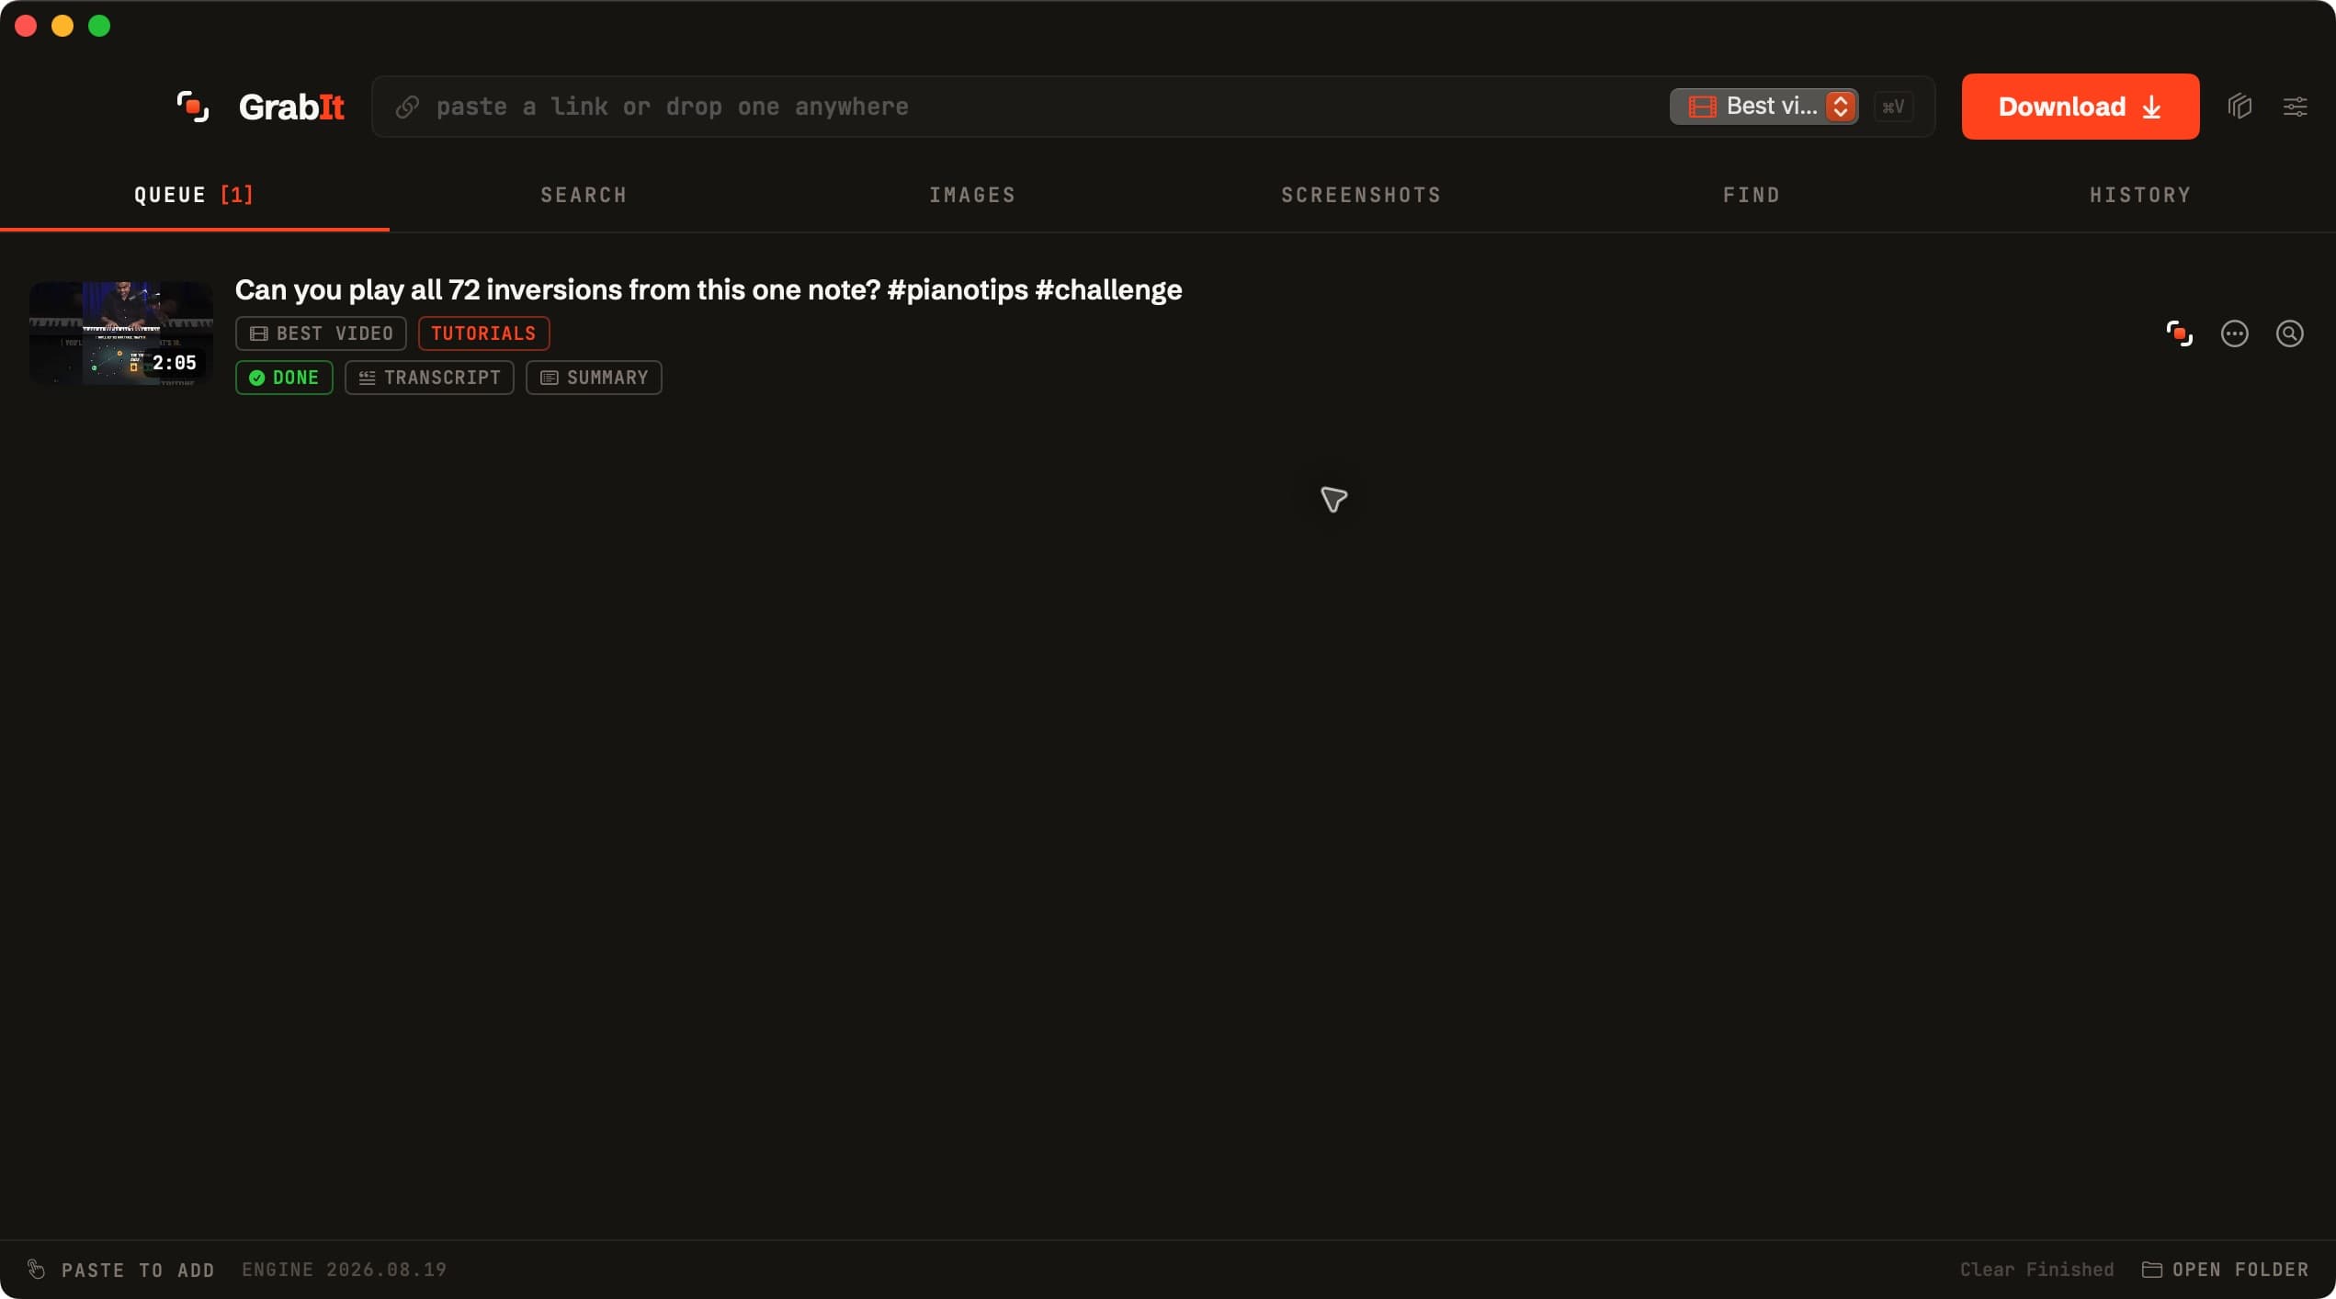This screenshot has width=2336, height=1299.
Task: Click the magnifier icon on video row
Action: click(x=2289, y=333)
